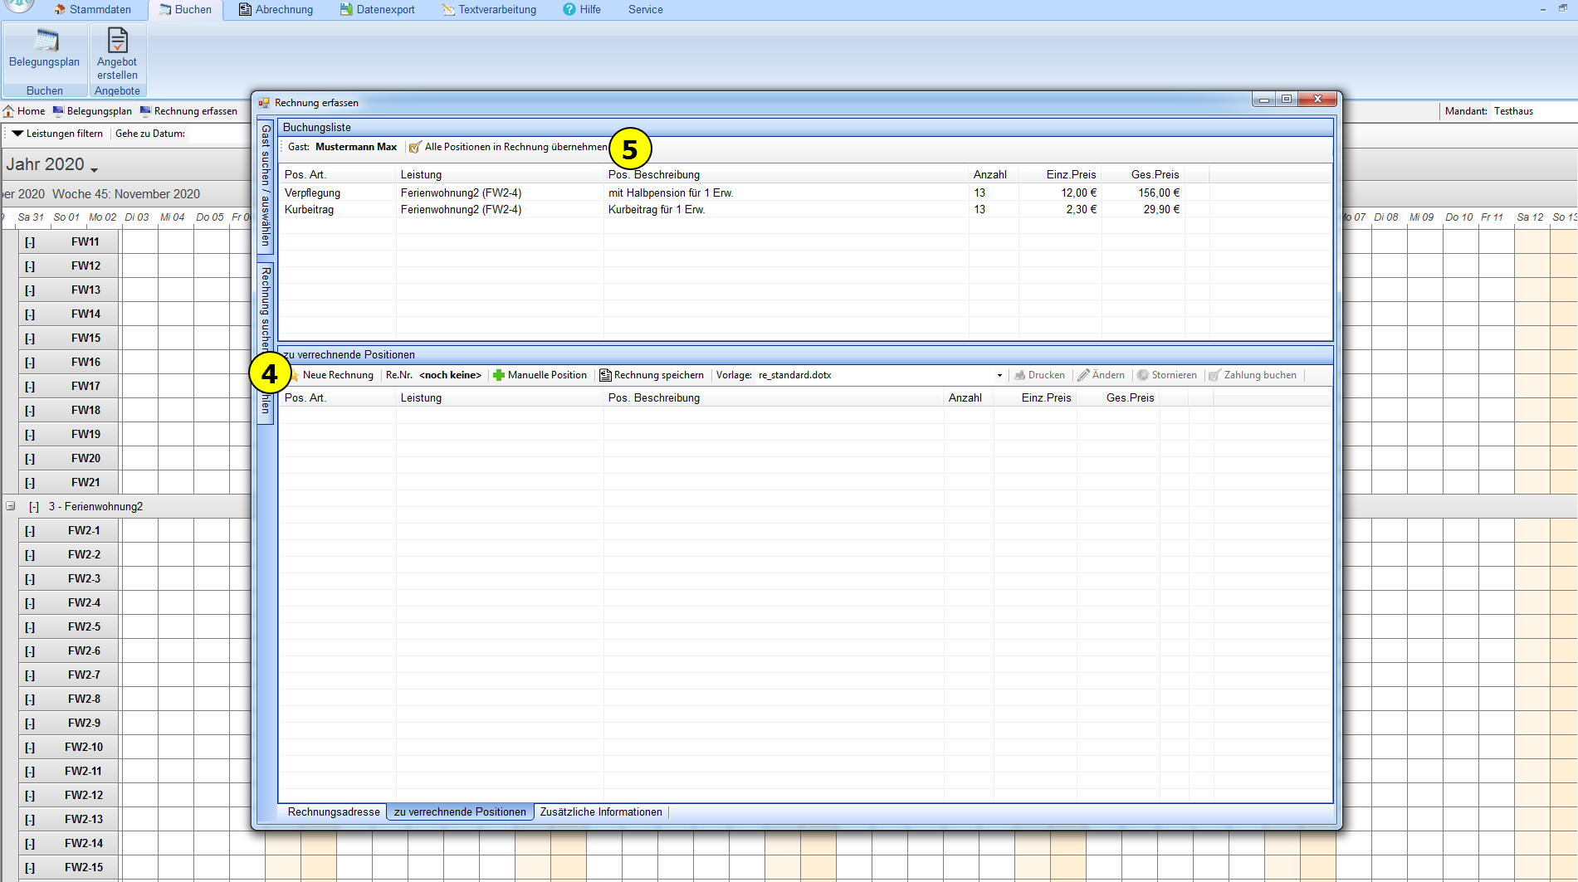Toggle the collapse bracket beside FW2-4
This screenshot has width=1578, height=882.
coord(30,603)
